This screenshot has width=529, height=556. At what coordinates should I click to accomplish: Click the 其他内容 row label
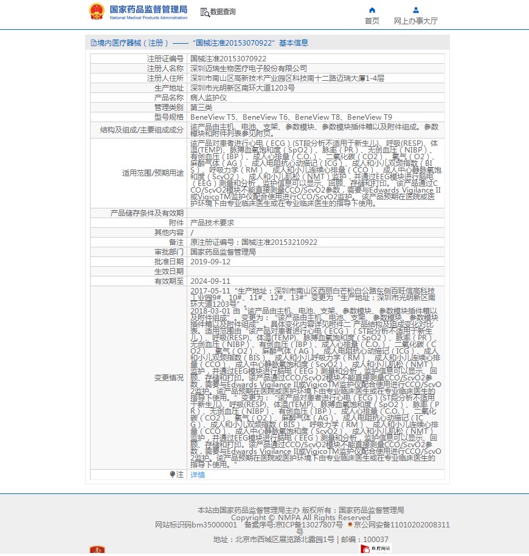click(x=169, y=233)
